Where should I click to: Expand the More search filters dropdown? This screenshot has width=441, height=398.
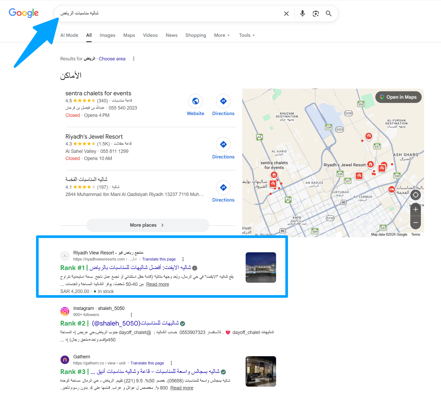pyautogui.click(x=222, y=35)
